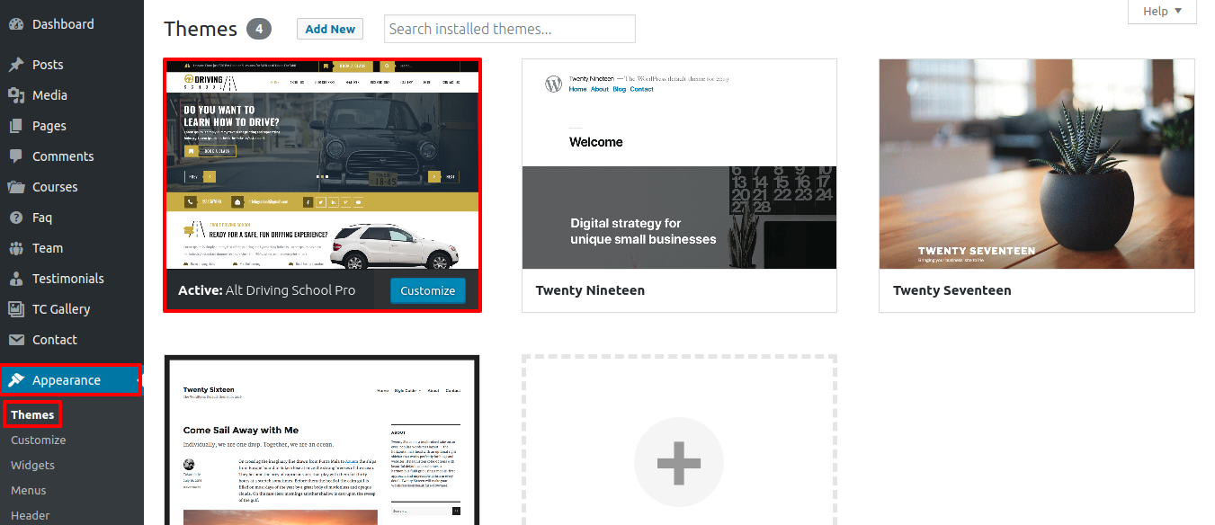Click the Courses folder icon
The width and height of the screenshot is (1215, 525).
coord(16,187)
